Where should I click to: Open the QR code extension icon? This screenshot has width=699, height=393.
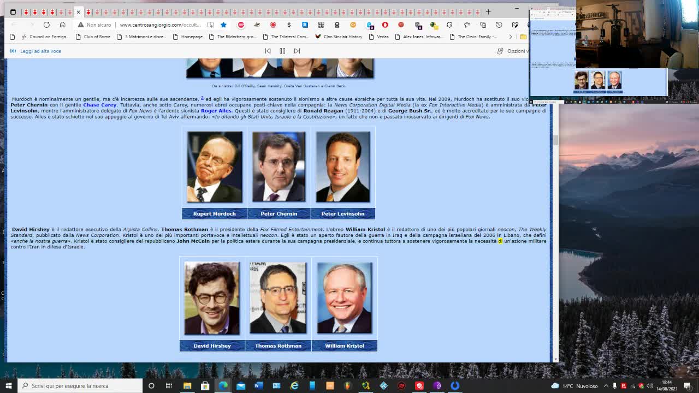pos(321,25)
